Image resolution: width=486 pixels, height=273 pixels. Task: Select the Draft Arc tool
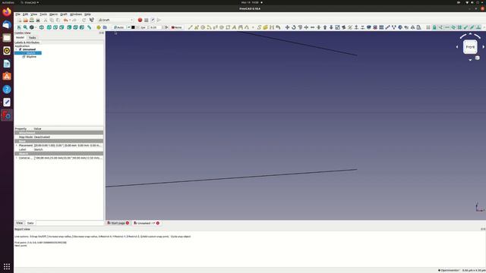[x=209, y=27]
